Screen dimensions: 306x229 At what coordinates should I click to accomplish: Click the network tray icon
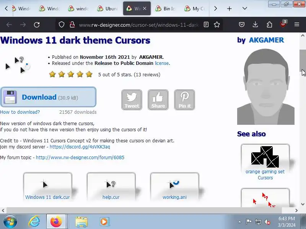[x=258, y=222]
